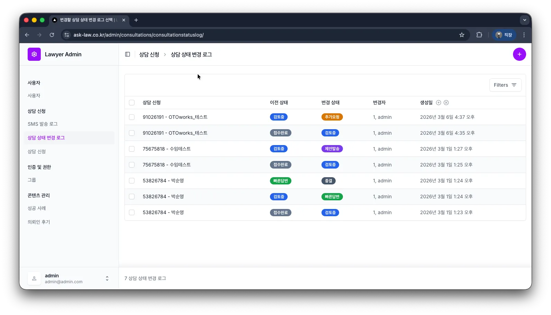Toggle the sidebar collapse icon

(128, 54)
